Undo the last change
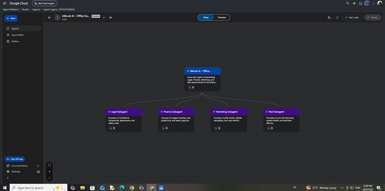The image size is (385, 191). pyautogui.click(x=329, y=18)
